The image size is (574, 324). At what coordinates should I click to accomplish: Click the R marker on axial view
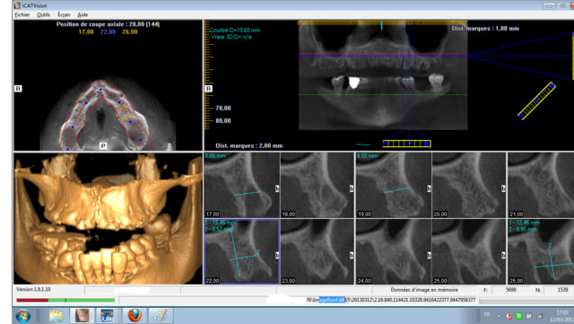(x=18, y=89)
